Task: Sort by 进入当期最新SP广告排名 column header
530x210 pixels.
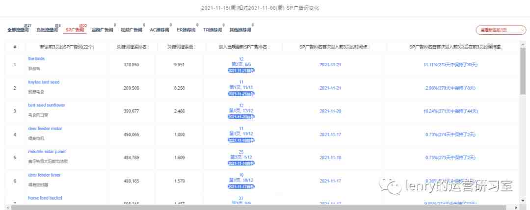Action: 243,47
